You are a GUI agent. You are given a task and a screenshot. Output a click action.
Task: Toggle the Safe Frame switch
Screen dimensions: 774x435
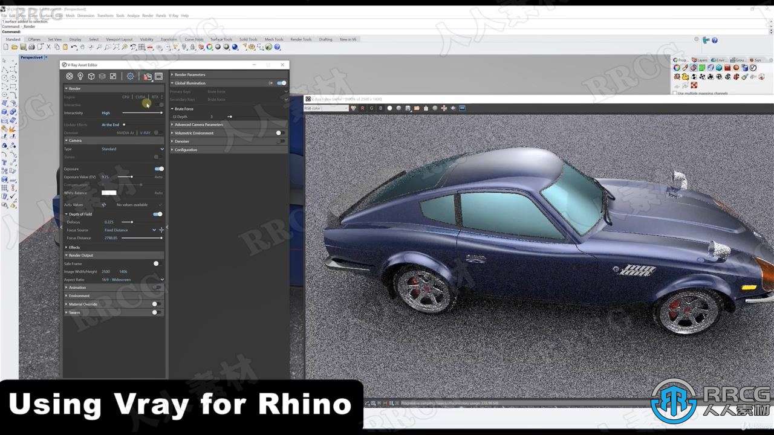tap(158, 263)
